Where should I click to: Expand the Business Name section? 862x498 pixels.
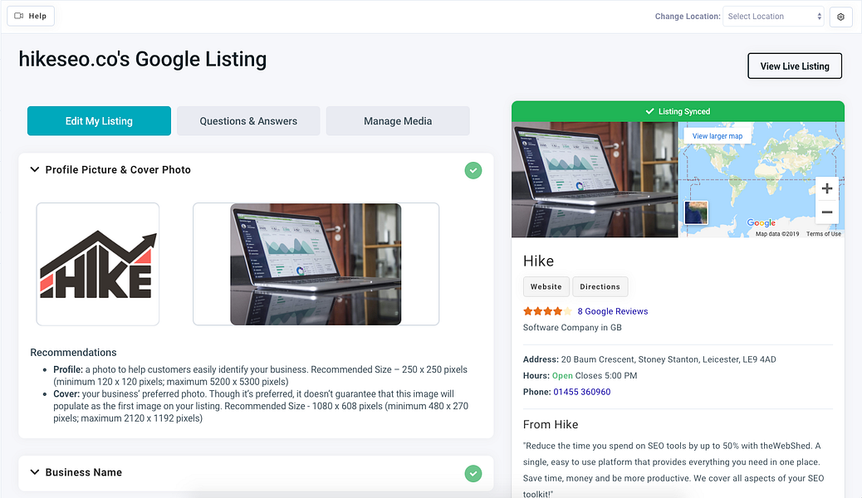click(x=35, y=472)
